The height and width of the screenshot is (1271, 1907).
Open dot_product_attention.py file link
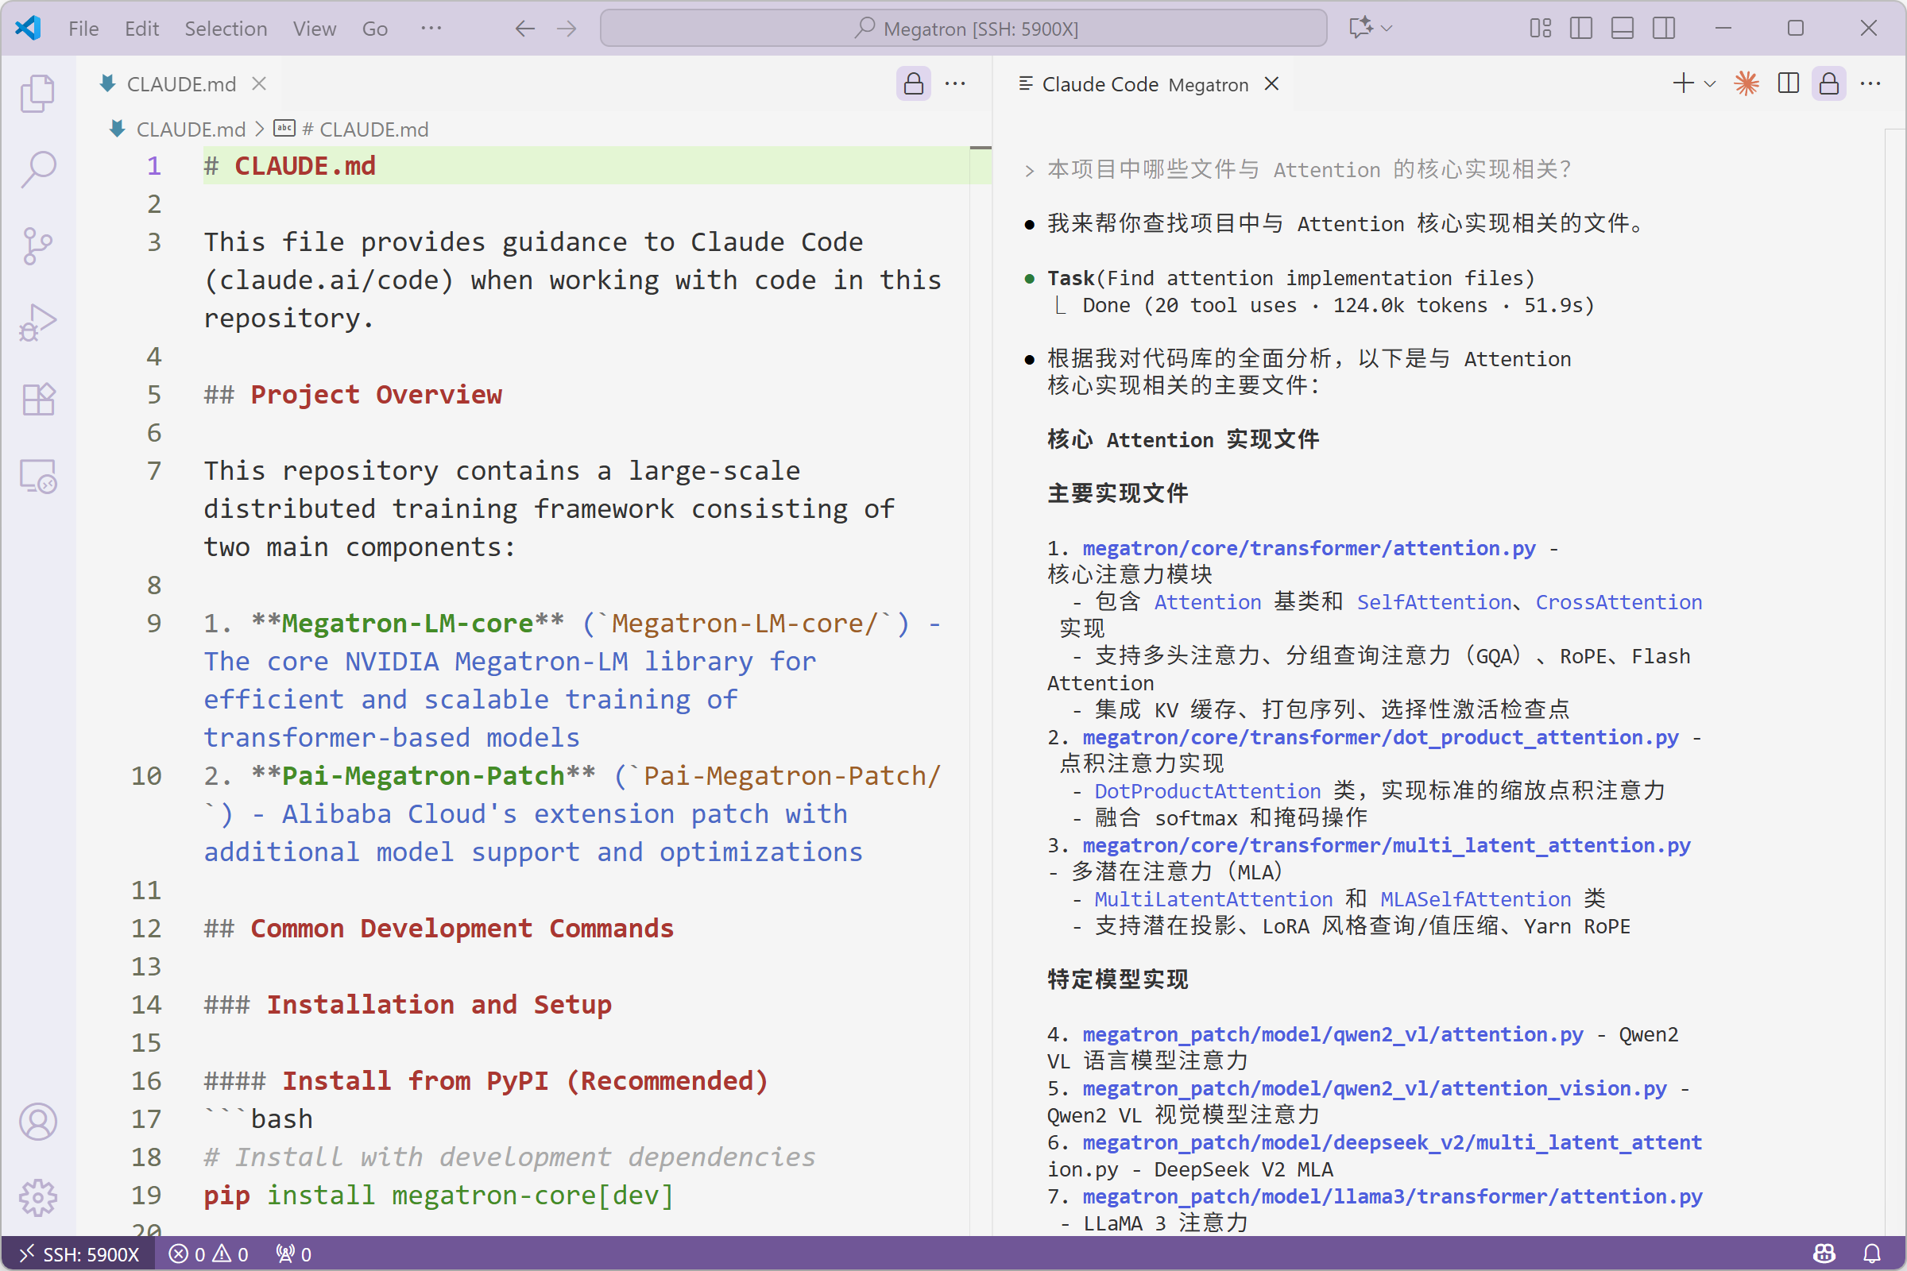click(1380, 737)
